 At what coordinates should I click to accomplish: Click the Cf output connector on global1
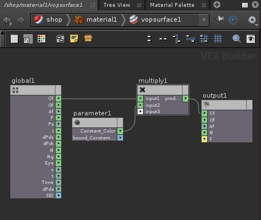tap(58, 98)
